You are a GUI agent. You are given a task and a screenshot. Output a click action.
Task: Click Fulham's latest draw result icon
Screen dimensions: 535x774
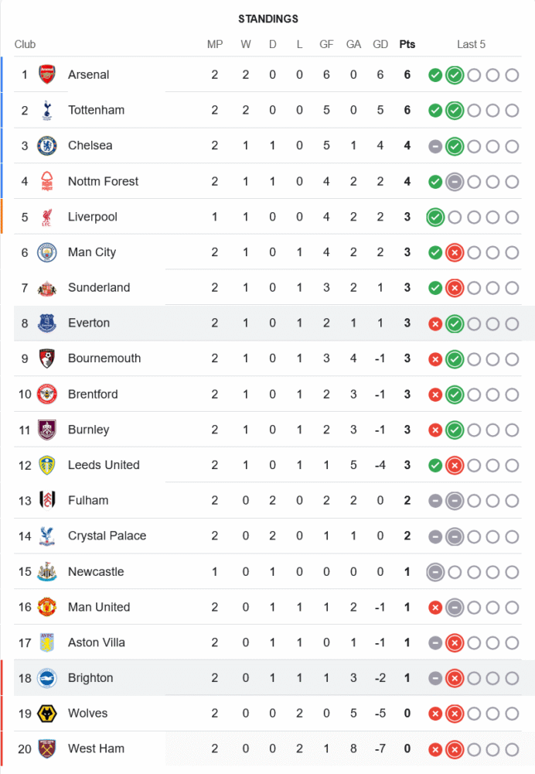click(455, 501)
